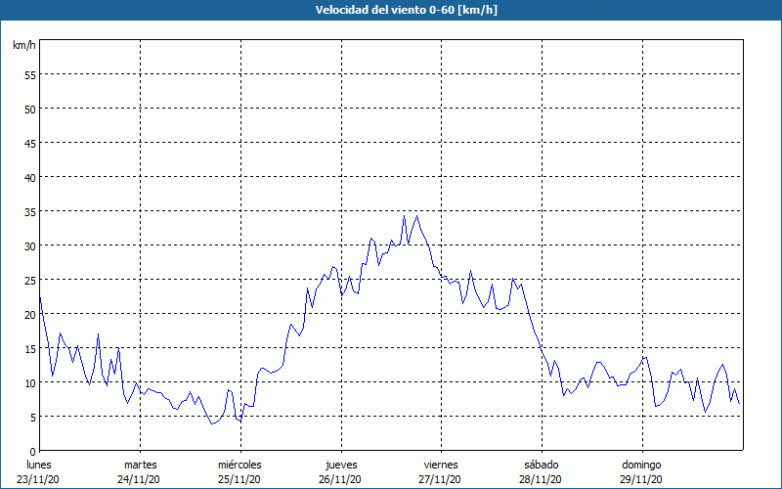Click the '0' y-axis value
The image size is (782, 489).
point(33,452)
